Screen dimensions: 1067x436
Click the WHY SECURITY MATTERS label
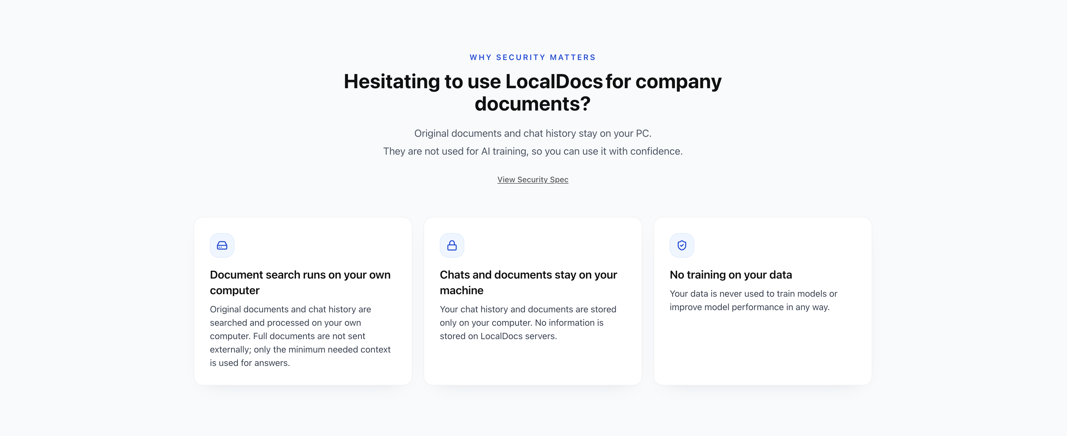pos(533,57)
